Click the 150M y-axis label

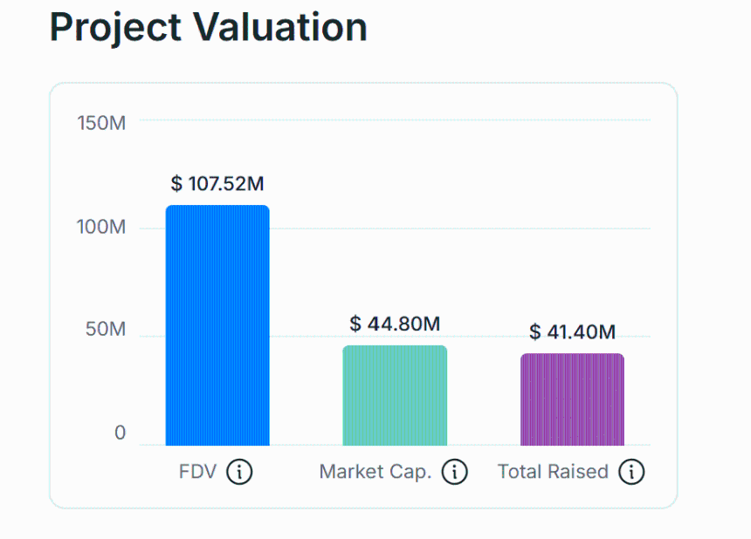101,123
